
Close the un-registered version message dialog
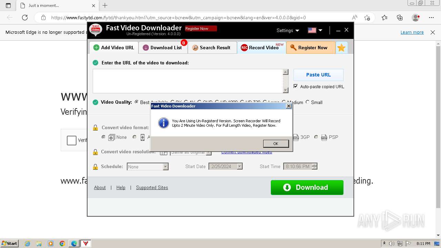pyautogui.click(x=289, y=106)
